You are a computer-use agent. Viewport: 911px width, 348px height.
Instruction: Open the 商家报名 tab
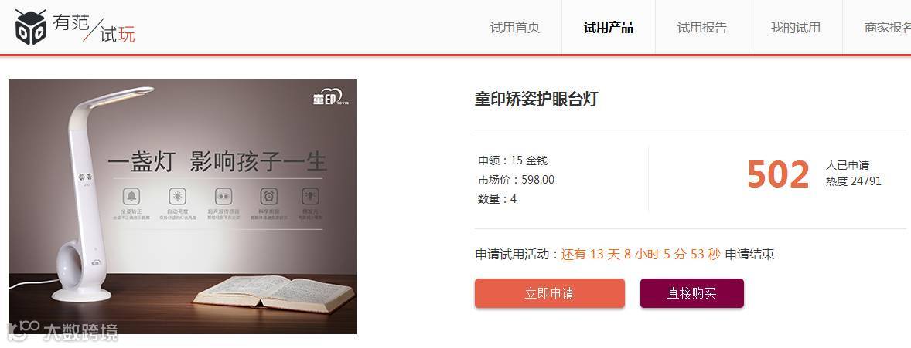887,27
